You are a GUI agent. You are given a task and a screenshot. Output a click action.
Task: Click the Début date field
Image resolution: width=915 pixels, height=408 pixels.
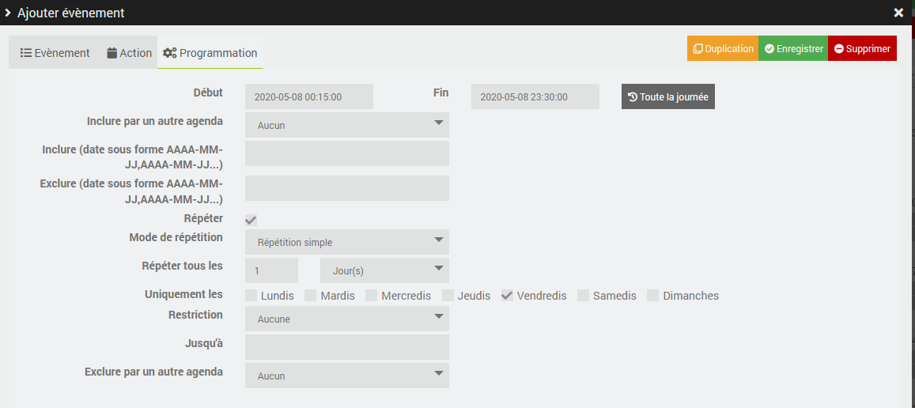pos(308,97)
